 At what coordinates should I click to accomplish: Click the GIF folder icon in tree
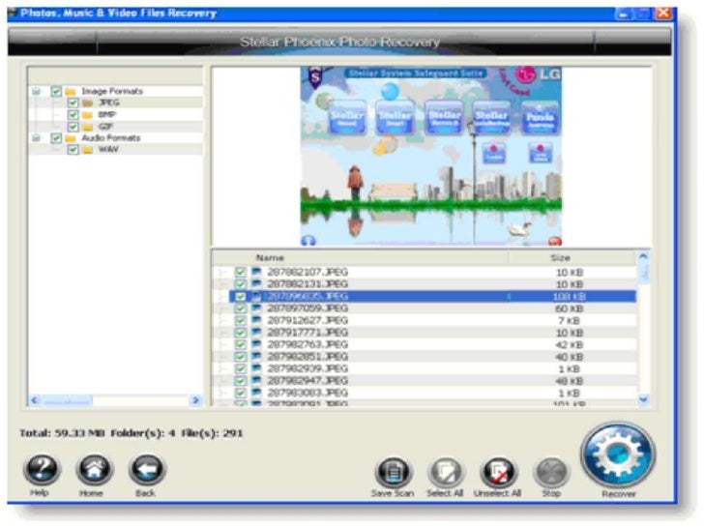pos(88,127)
